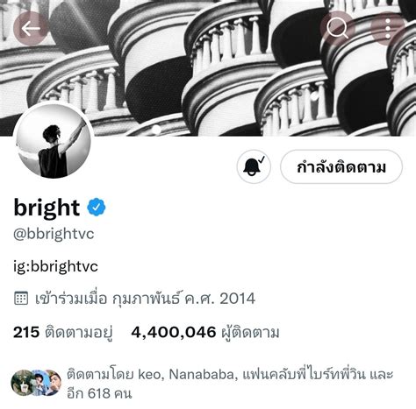This screenshot has width=416, height=409.
Task: Open bright's circular profile picture
Action: tap(54, 141)
